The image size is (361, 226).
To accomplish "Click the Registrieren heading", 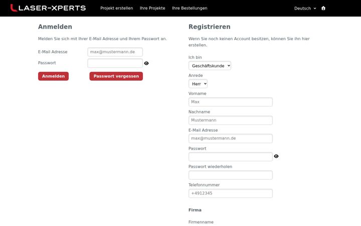I will 209,27.
